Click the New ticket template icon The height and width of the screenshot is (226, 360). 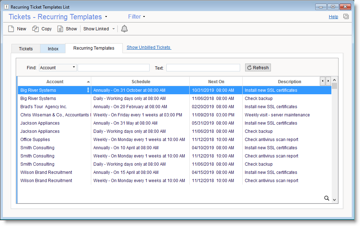tap(11, 29)
